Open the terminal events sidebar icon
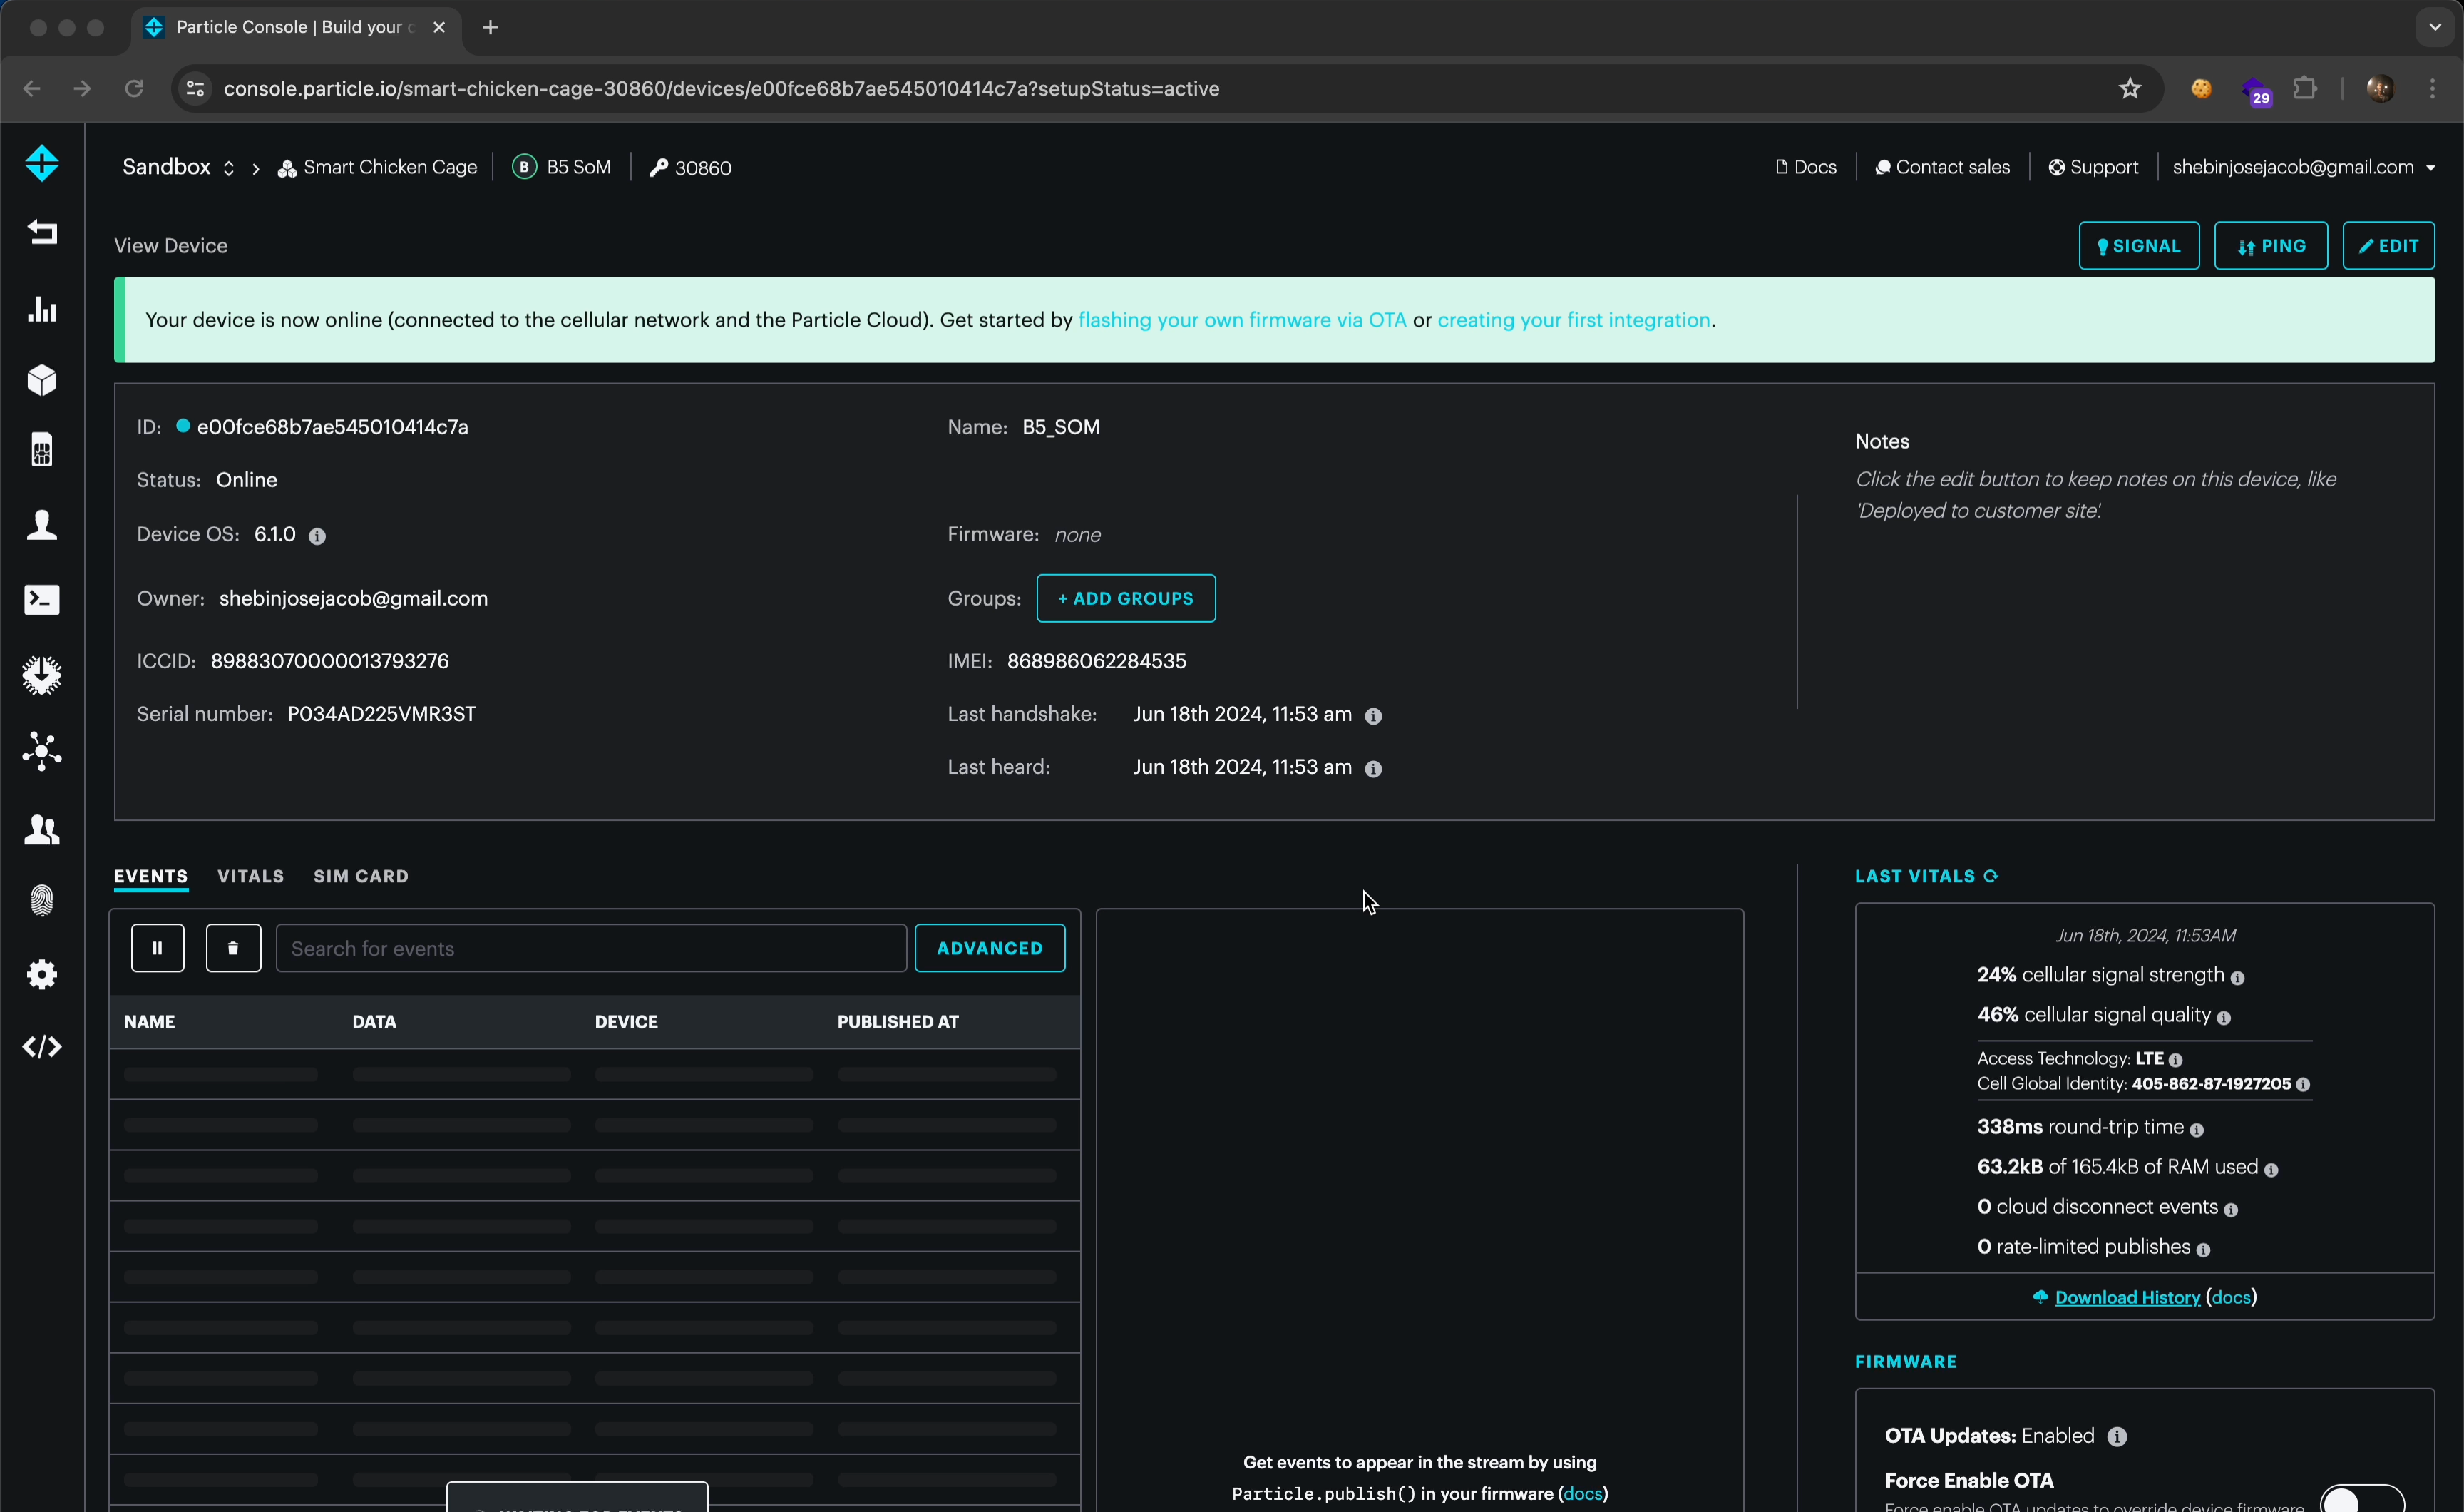 (42, 599)
